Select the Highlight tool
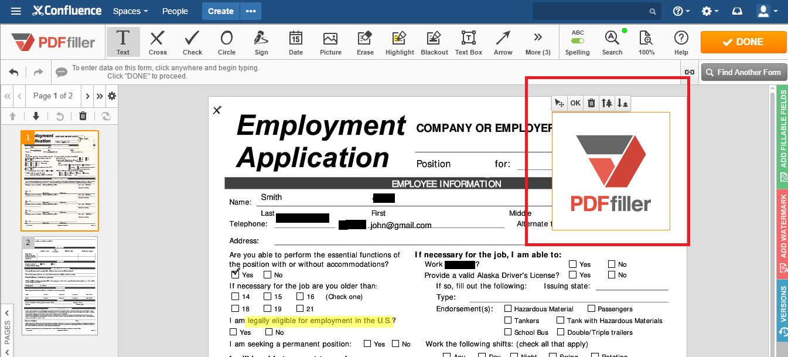 400,42
